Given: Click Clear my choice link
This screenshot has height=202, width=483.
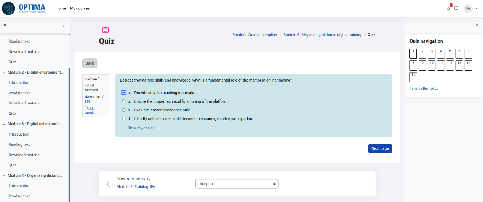Looking at the screenshot, I should tap(141, 128).
